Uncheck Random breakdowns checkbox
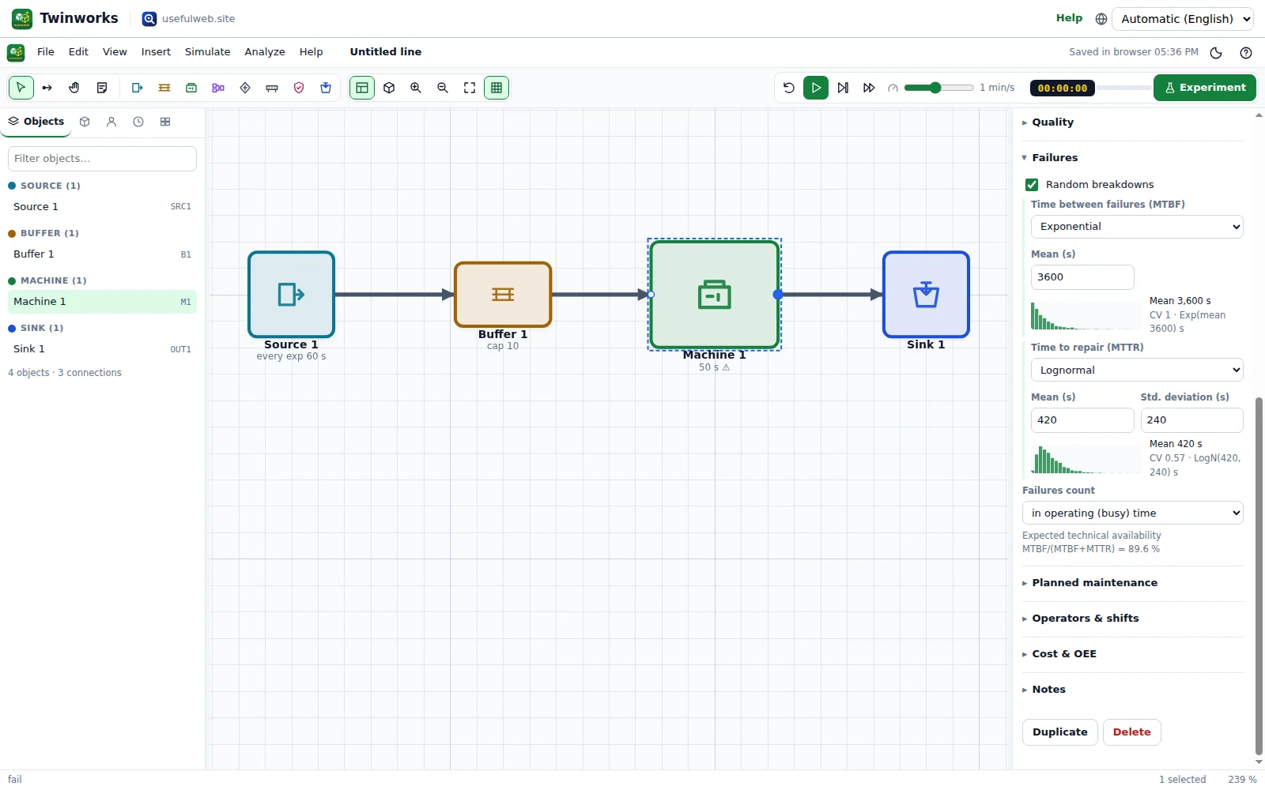This screenshot has height=790, width=1265. [x=1032, y=185]
